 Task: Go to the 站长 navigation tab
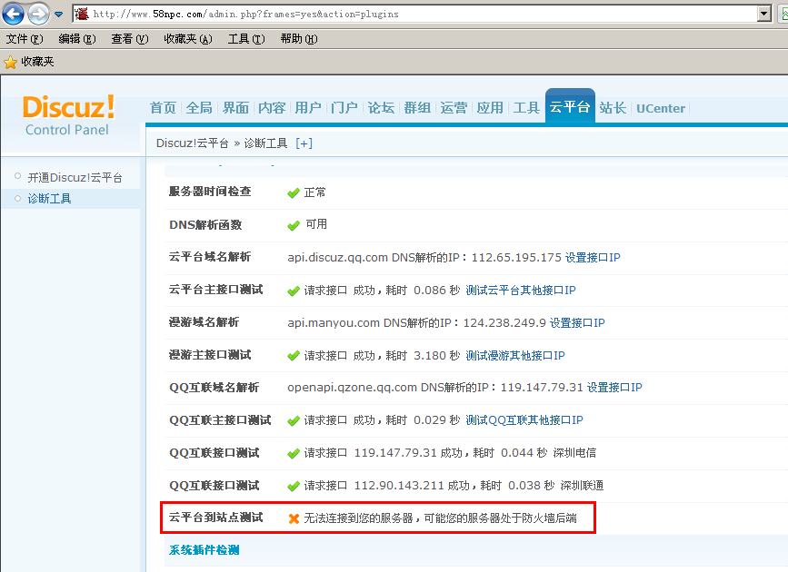(x=613, y=108)
